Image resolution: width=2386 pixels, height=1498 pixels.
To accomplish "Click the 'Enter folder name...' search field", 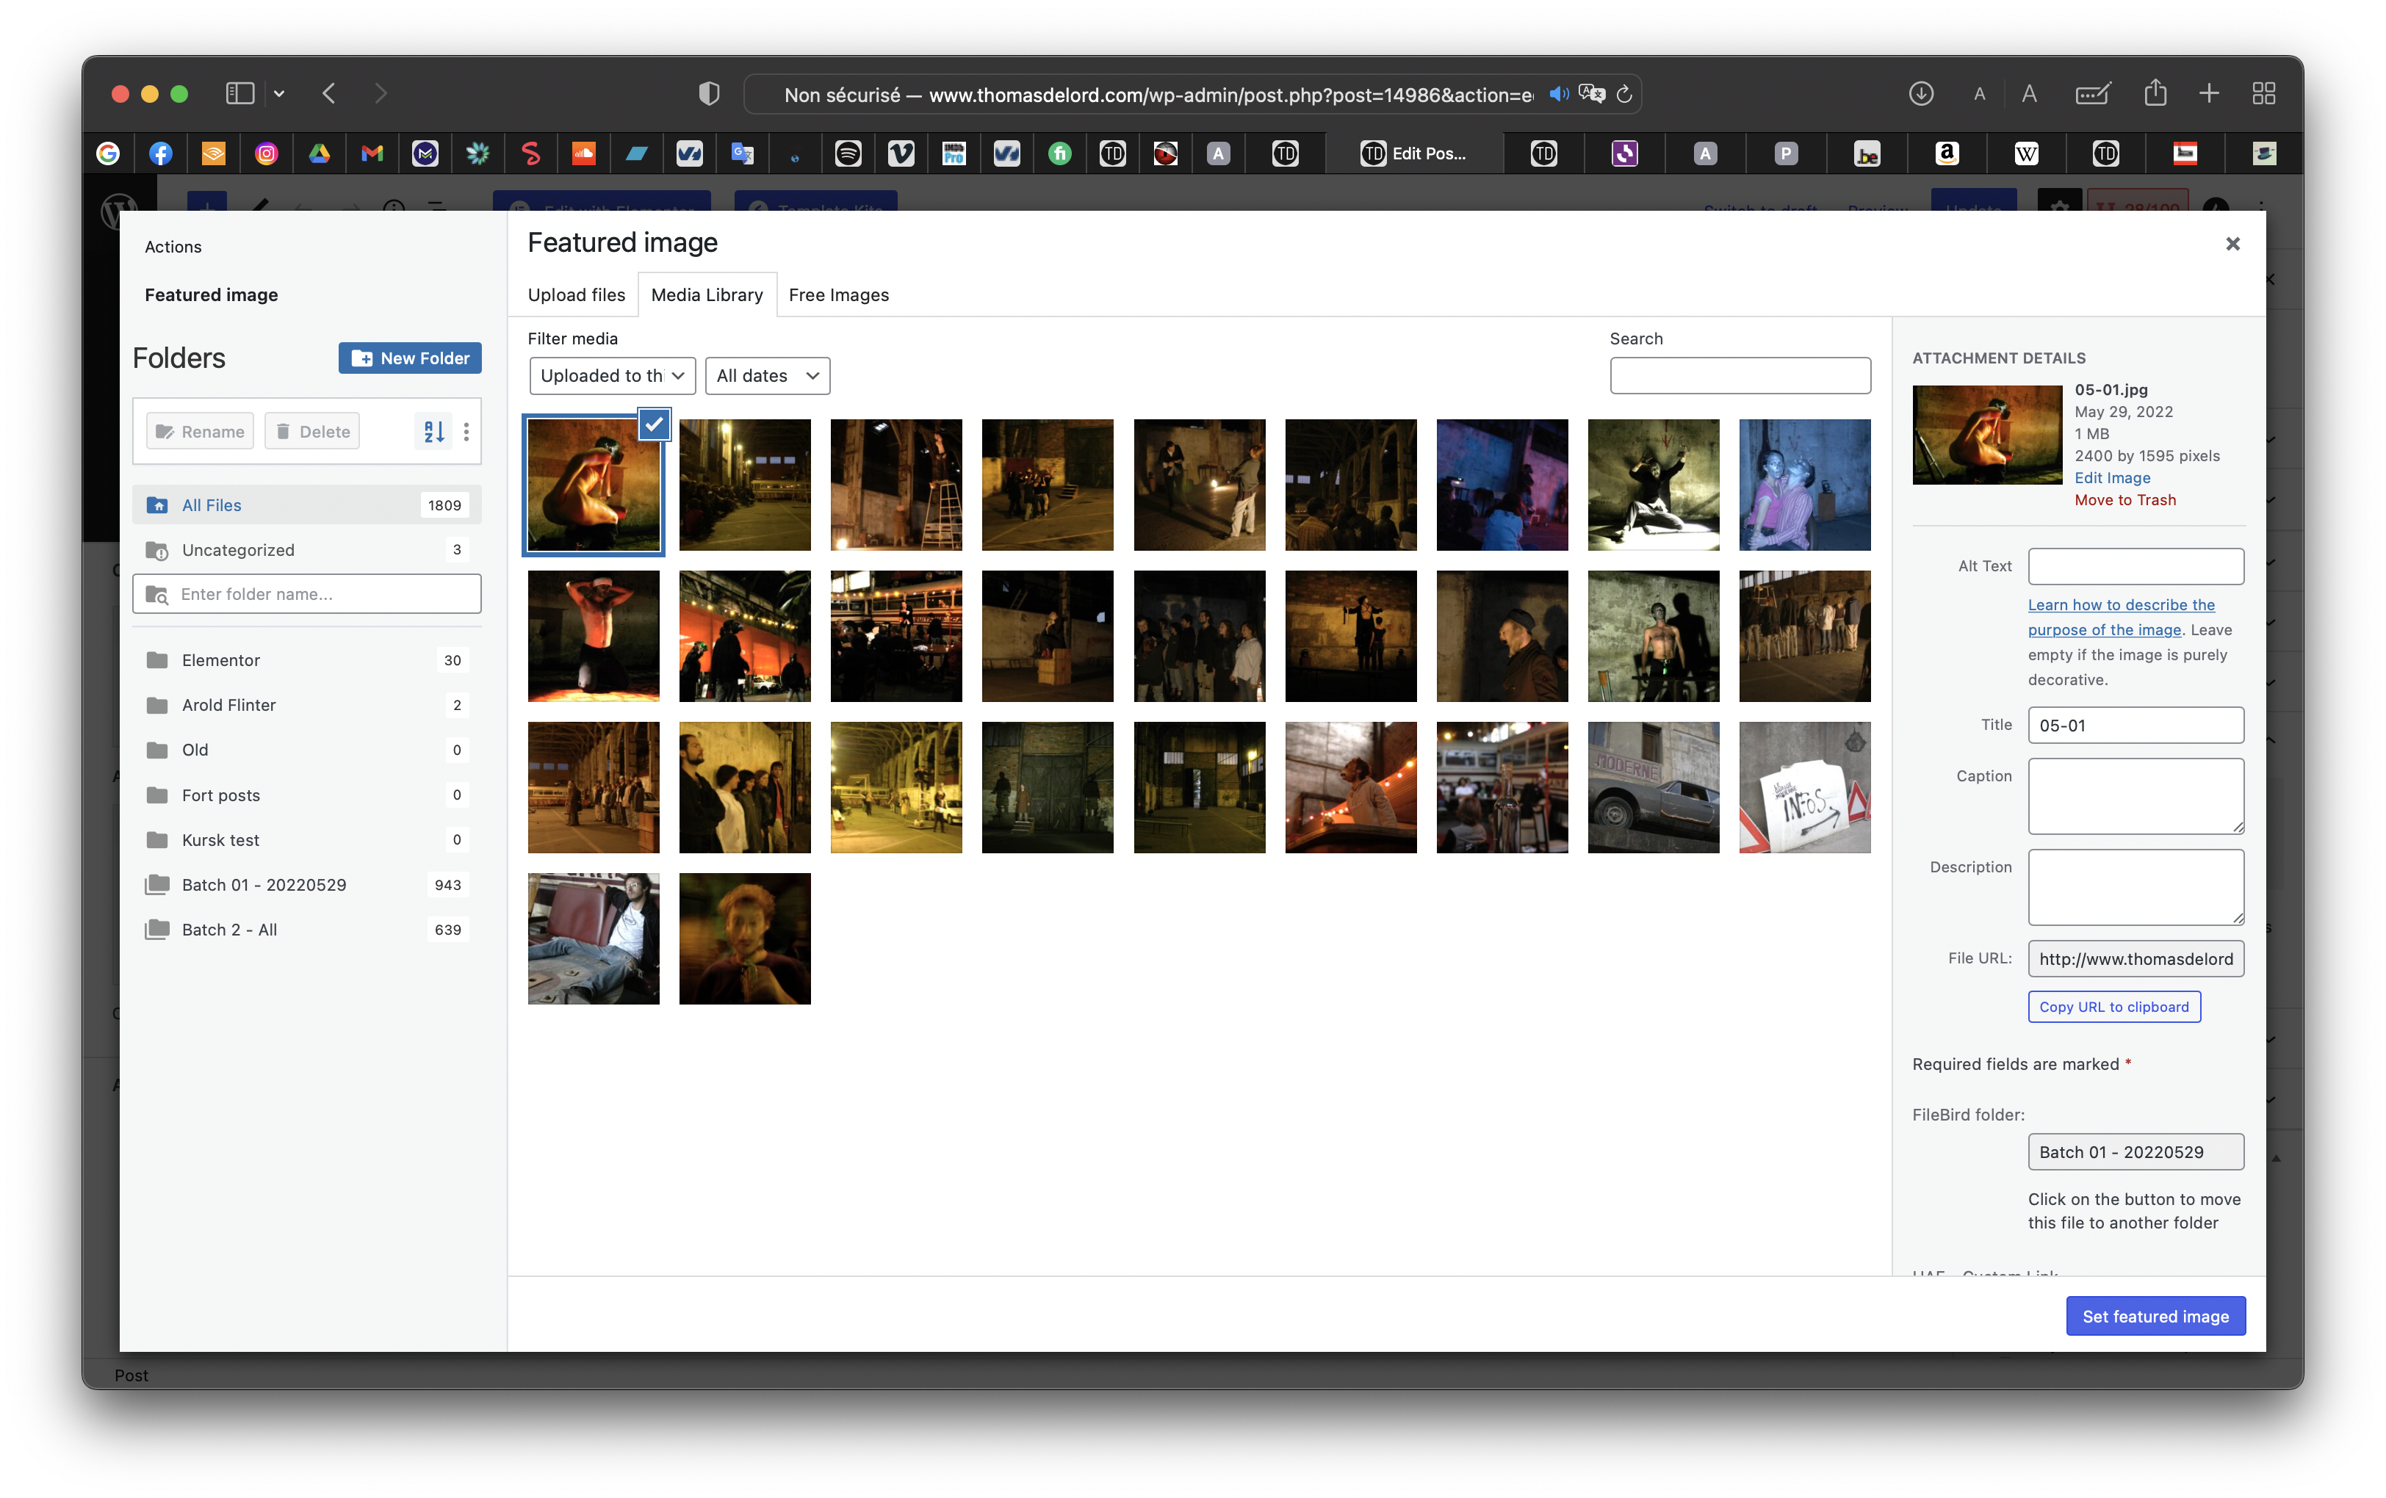I will pos(307,595).
